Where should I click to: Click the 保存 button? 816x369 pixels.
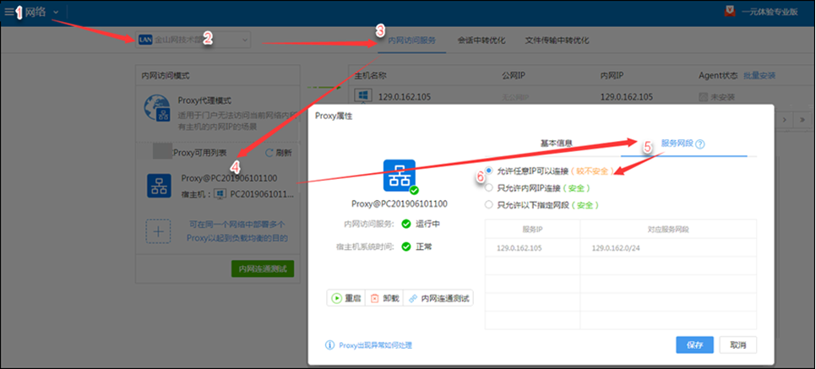tap(695, 345)
